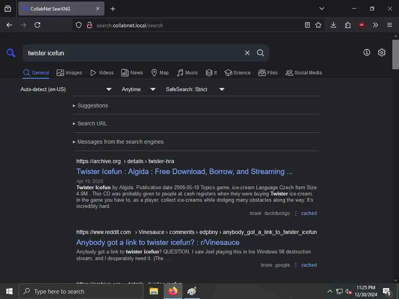Switch to the Science tab
The width and height of the screenshot is (399, 299).
(x=237, y=73)
